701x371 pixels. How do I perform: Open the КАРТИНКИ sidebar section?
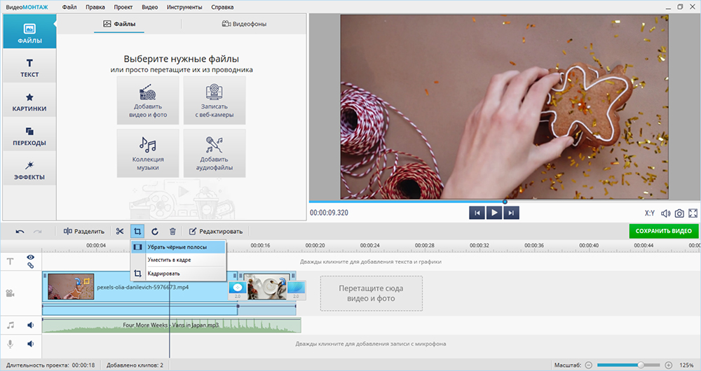[29, 101]
